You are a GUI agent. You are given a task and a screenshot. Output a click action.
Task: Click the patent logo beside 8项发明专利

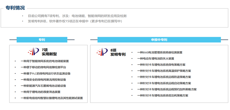(102, 52)
